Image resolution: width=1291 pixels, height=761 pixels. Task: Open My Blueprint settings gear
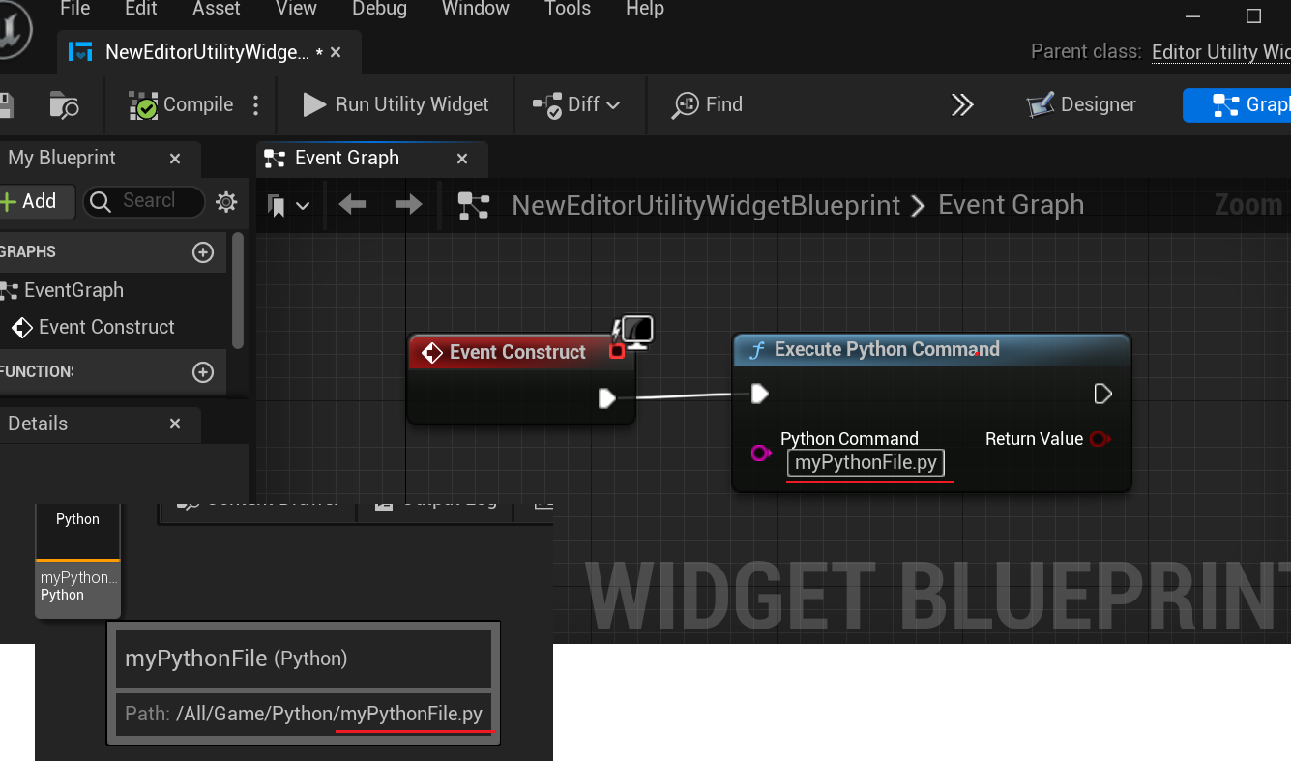coord(226,201)
